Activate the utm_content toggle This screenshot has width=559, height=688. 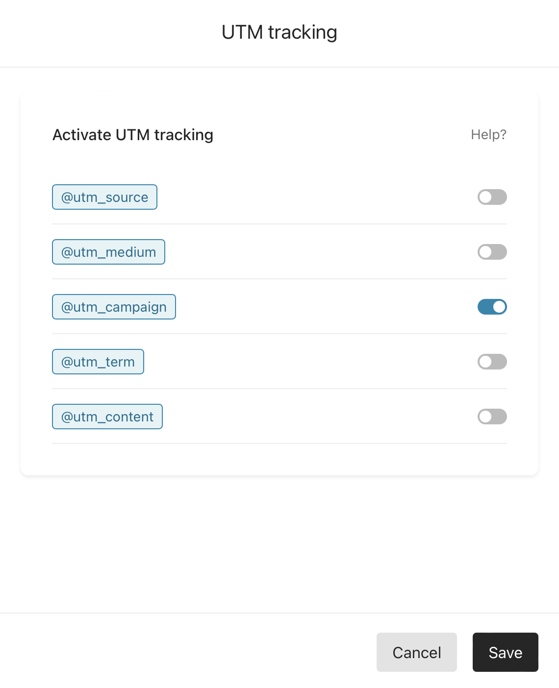click(492, 417)
